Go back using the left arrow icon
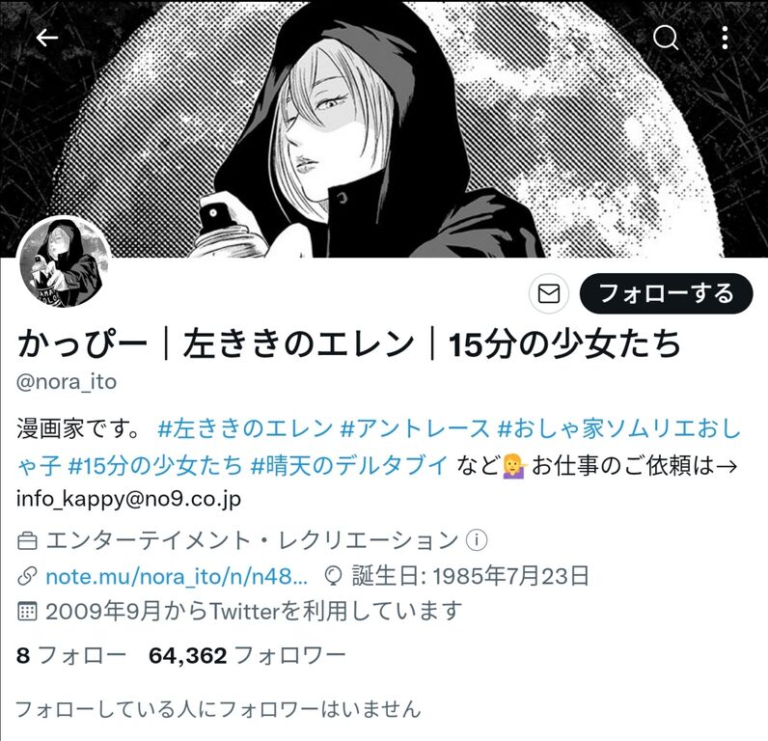The image size is (768, 741). coord(47,38)
